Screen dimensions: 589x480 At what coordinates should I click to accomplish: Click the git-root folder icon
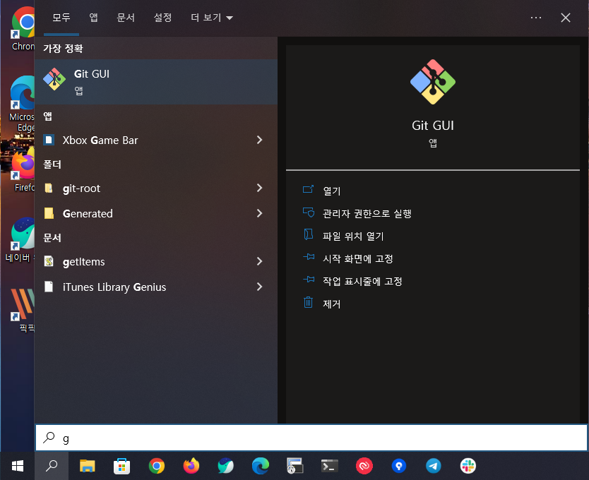coord(49,188)
